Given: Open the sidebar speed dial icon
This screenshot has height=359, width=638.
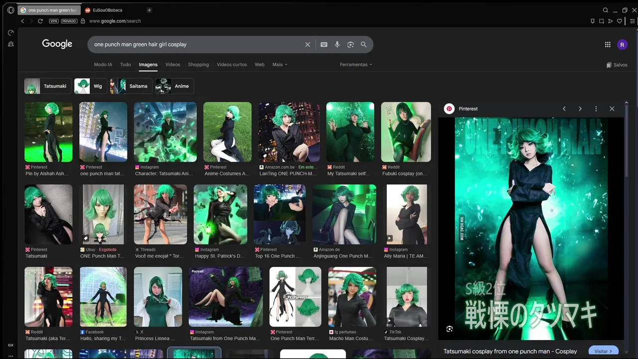Looking at the screenshot, I should tap(10, 33).
